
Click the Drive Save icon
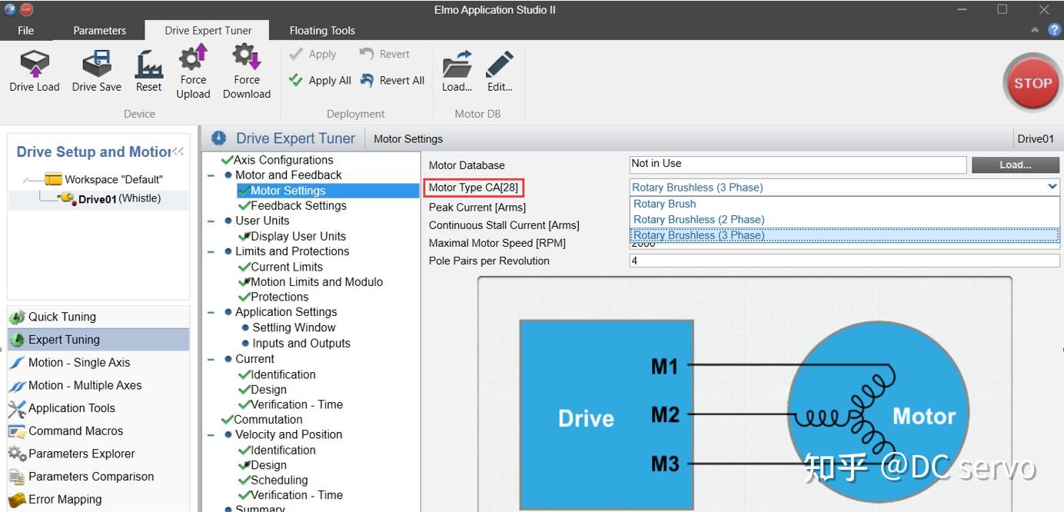tap(97, 63)
